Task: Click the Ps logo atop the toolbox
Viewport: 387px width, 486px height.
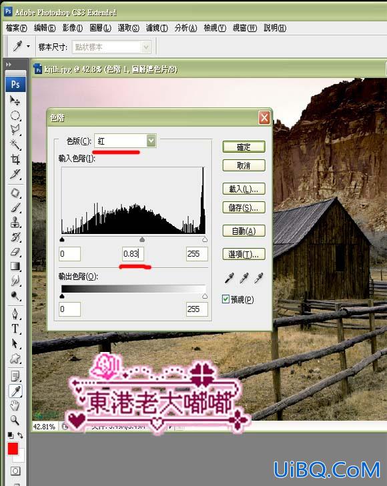Action: point(15,84)
